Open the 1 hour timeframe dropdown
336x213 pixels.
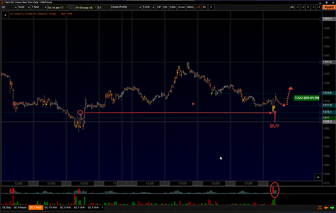click(39, 7)
